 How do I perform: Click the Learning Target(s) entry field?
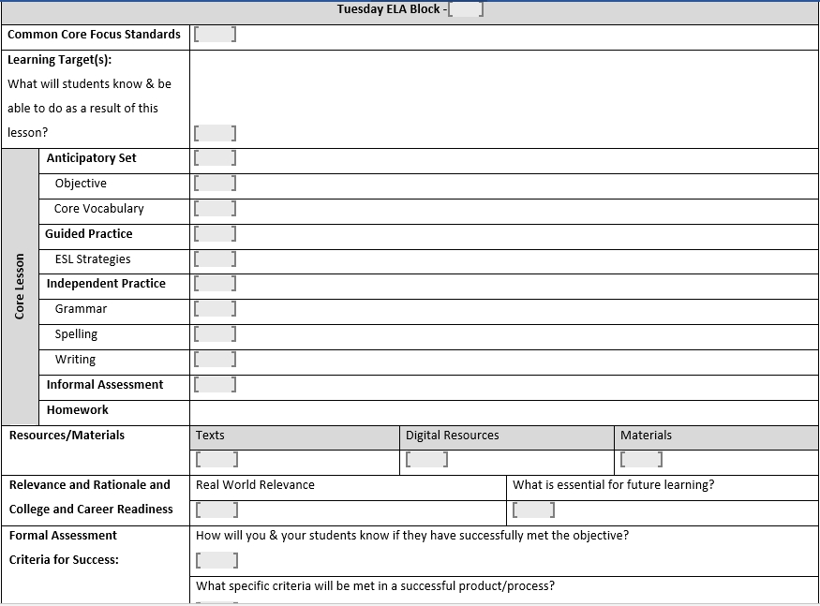click(x=215, y=133)
